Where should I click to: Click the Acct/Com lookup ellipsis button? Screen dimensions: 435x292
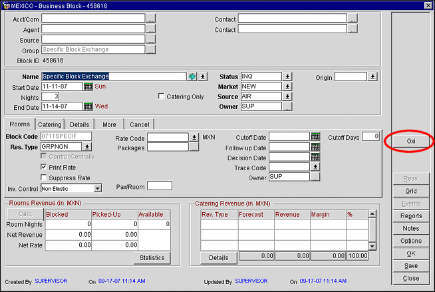point(150,19)
